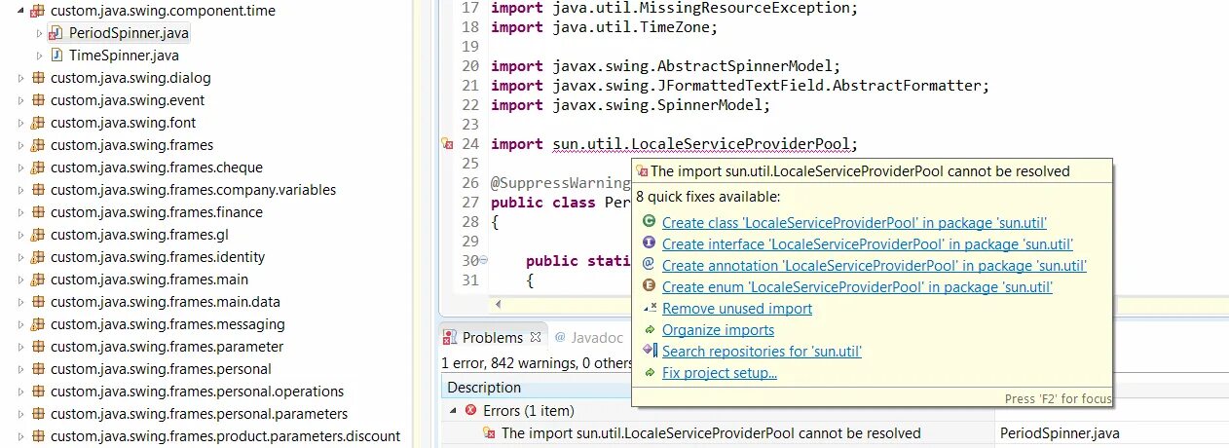Click Create interface 'LocaleServiceProviderPool' quick fix
1229x448 pixels.
868,243
